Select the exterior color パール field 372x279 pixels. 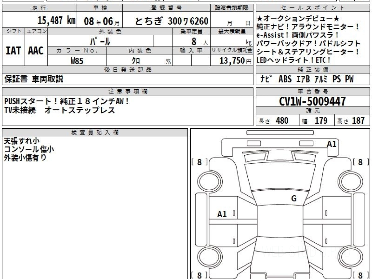pos(100,41)
